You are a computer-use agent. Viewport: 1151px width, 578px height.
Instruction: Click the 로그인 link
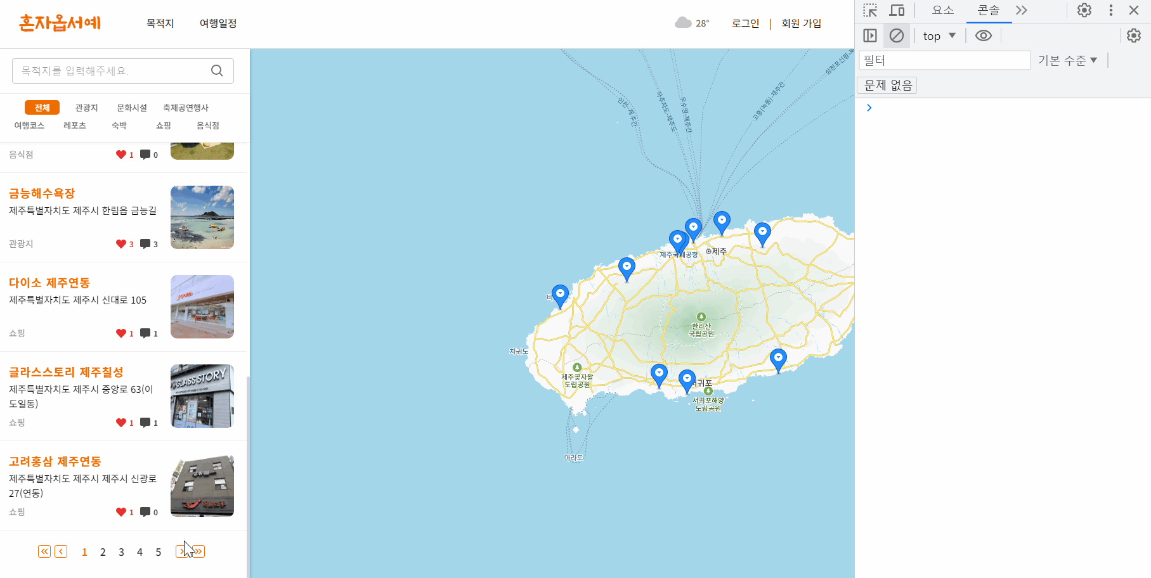[745, 23]
